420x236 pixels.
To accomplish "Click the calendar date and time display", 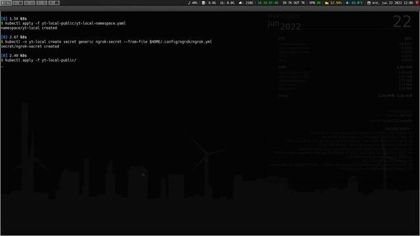I will (x=390, y=3).
